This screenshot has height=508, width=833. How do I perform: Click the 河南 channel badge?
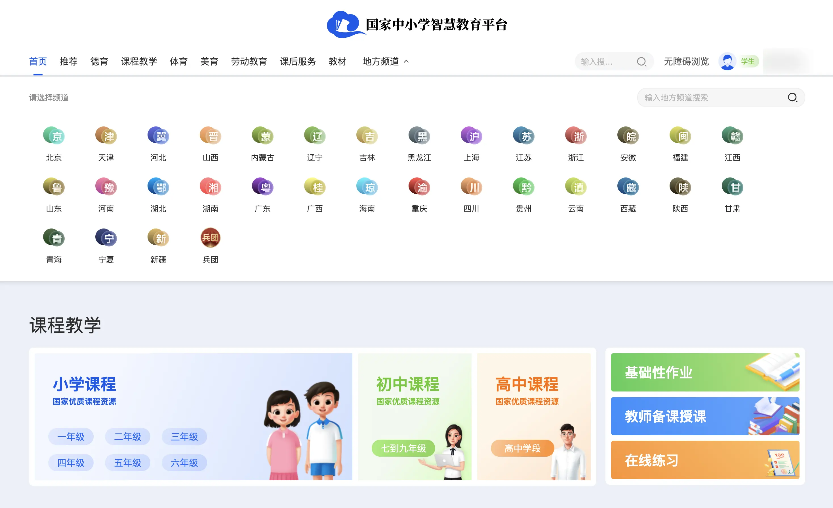pos(106,187)
